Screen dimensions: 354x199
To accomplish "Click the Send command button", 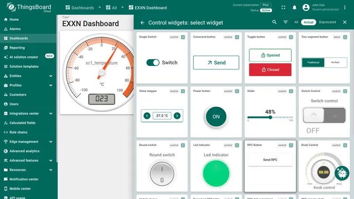I will pos(216,62).
